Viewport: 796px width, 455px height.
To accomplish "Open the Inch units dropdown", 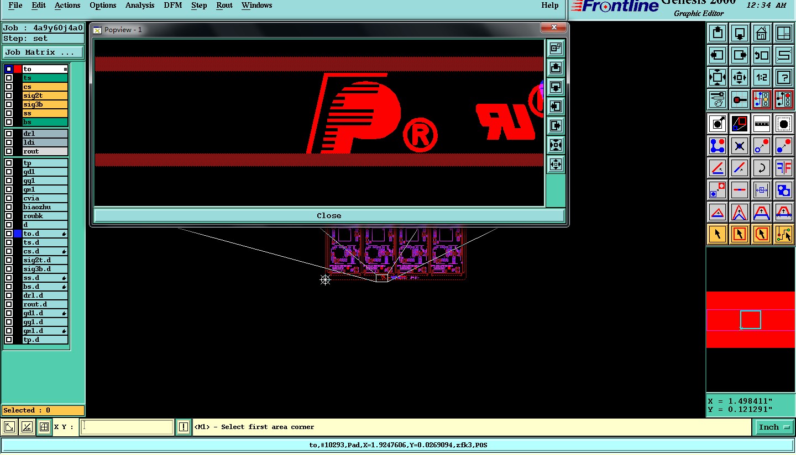I will 774,427.
